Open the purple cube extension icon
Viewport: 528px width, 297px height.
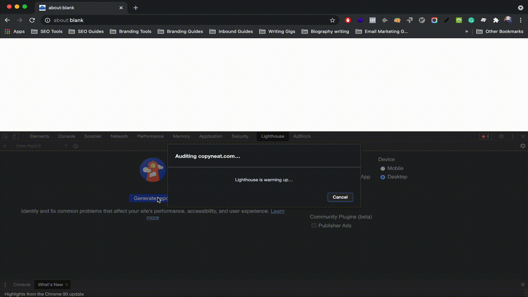[x=360, y=20]
